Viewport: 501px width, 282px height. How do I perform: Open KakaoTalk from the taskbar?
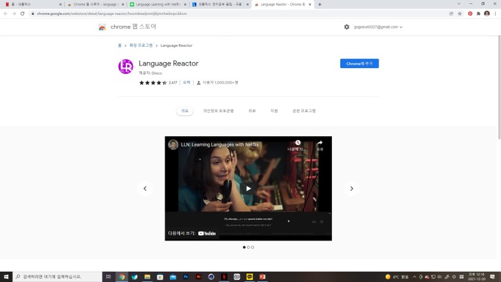tap(250, 277)
